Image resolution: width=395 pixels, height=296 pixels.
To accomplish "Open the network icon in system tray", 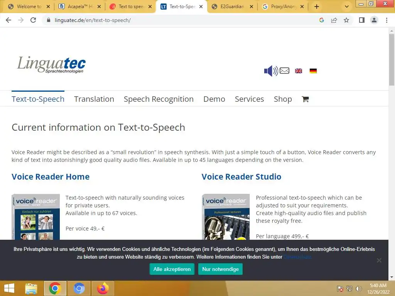I will [349, 289].
